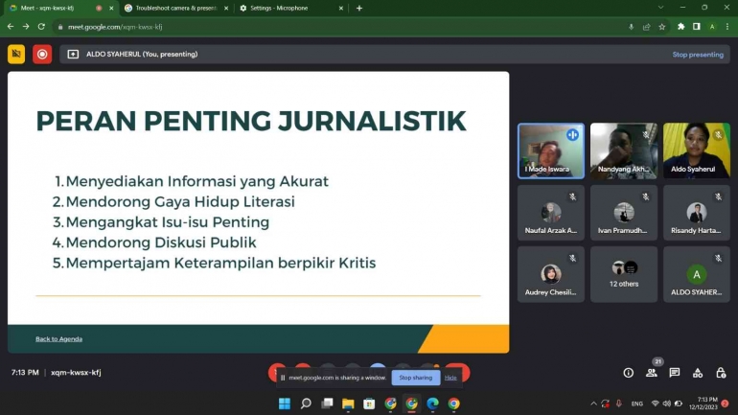The image size is (738, 415).
Task: Go forward in browser history
Action: click(26, 27)
